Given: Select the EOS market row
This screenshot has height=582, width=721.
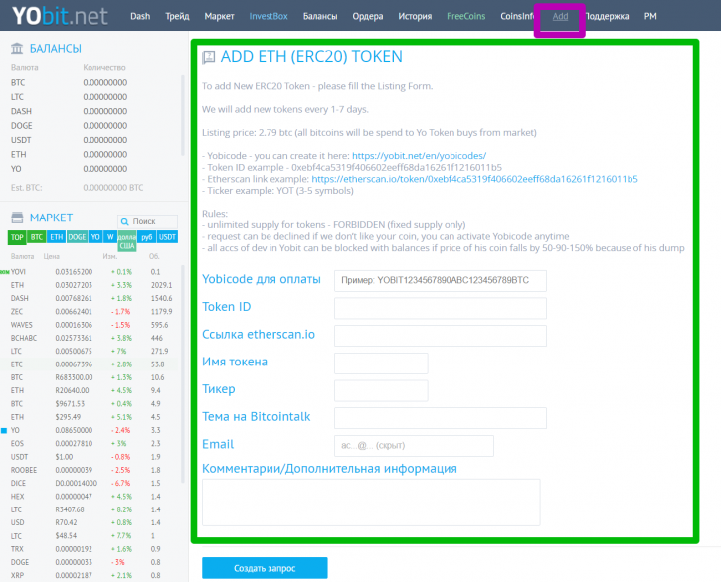Looking at the screenshot, I should tap(91, 444).
